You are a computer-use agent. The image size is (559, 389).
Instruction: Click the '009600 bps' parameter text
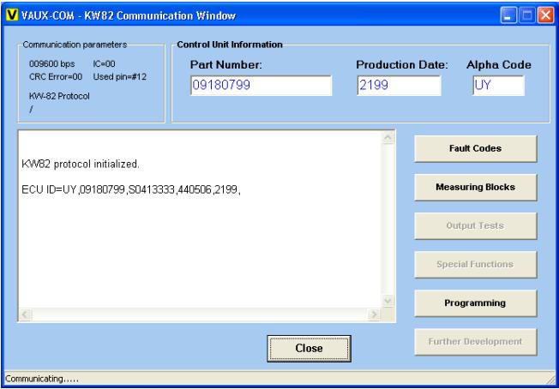pos(51,64)
